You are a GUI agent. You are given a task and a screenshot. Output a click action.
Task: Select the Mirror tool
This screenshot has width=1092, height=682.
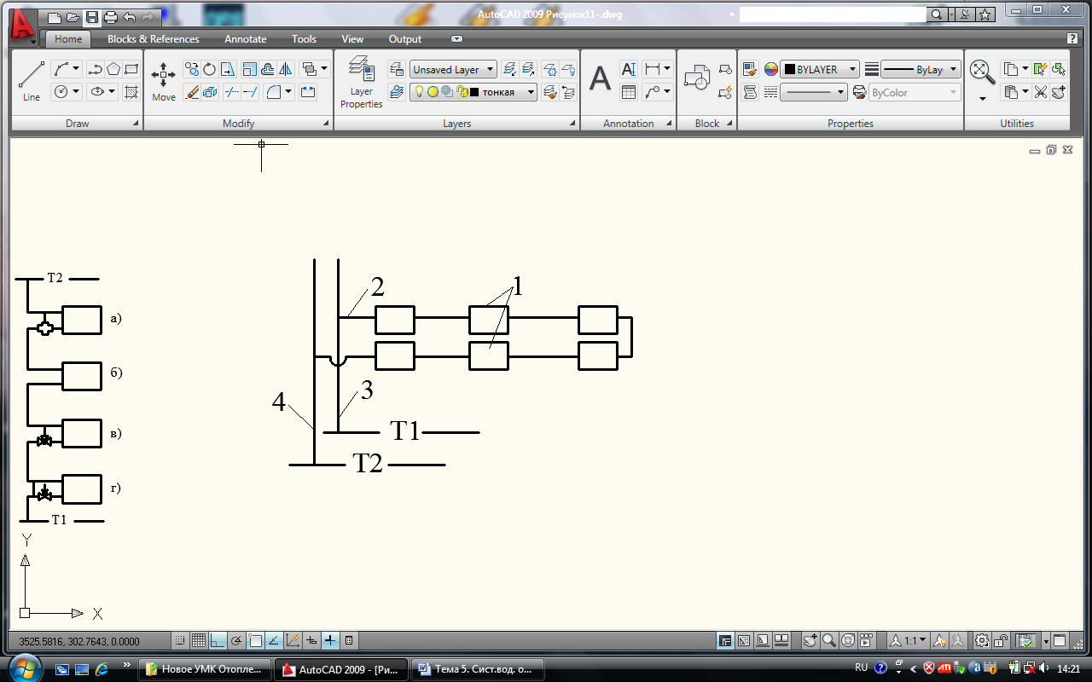pos(286,70)
